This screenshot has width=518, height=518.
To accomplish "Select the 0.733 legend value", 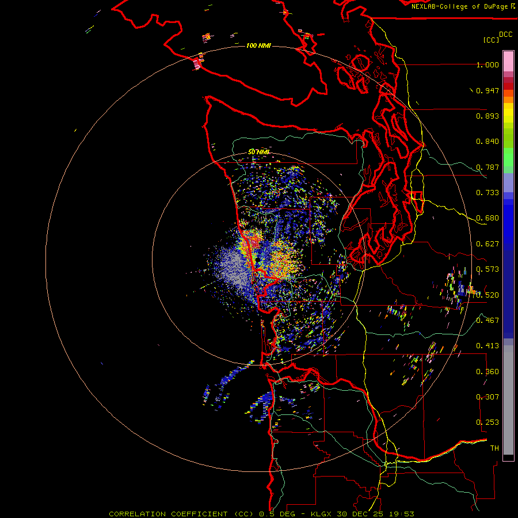I will 487,193.
